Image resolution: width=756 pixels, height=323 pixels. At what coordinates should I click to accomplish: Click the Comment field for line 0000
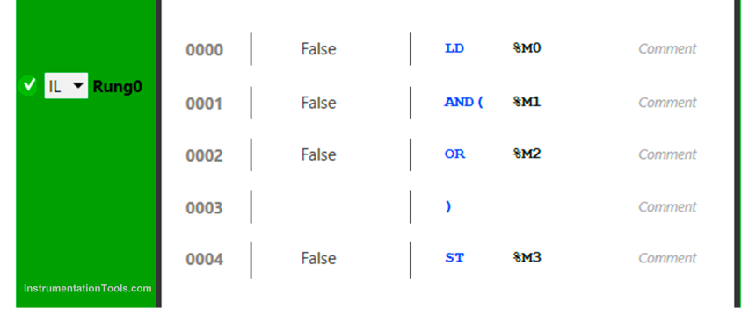tap(667, 48)
